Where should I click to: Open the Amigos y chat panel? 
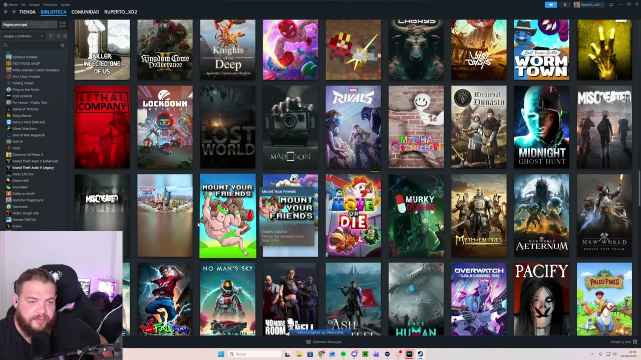623,342
